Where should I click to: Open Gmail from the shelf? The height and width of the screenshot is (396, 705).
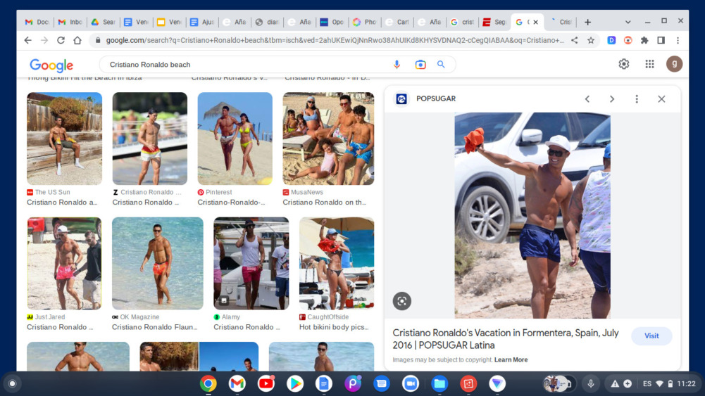pyautogui.click(x=237, y=383)
